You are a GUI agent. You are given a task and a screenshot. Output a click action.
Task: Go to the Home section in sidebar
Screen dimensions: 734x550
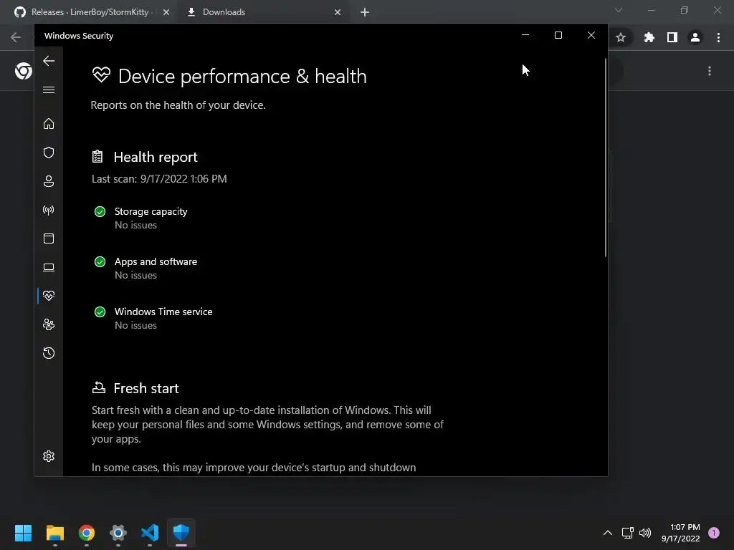tap(49, 123)
